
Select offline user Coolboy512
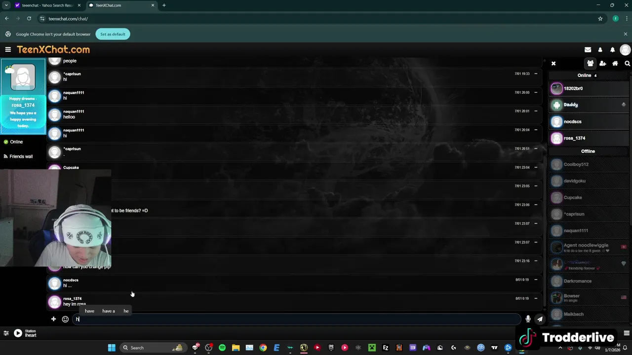(589, 164)
